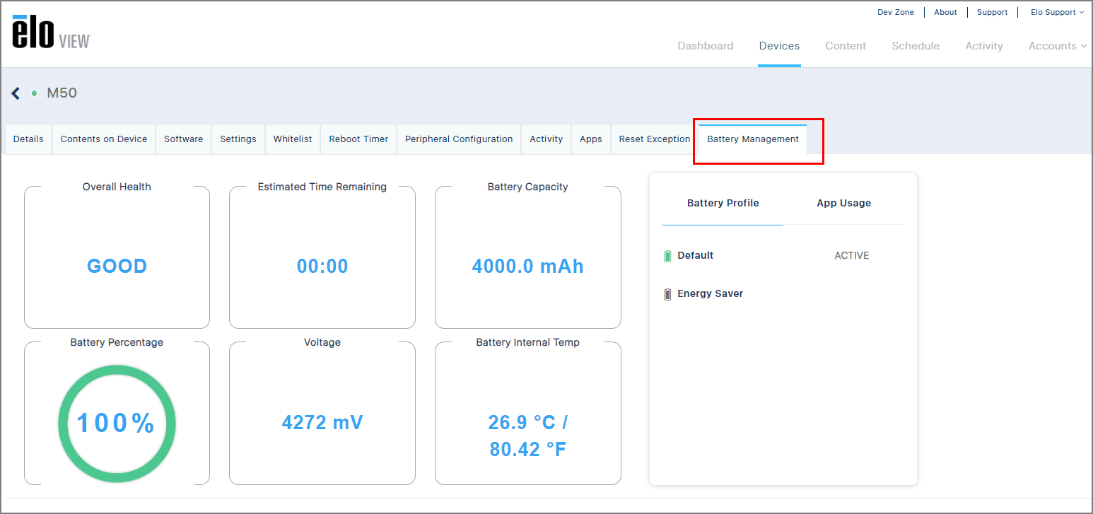The height and width of the screenshot is (514, 1093).
Task: Click the Battery Internal Temp card title
Action: point(528,343)
